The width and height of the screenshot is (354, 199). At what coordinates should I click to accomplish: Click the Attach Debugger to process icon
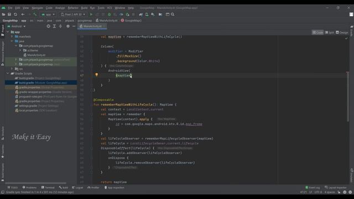tap(127, 14)
